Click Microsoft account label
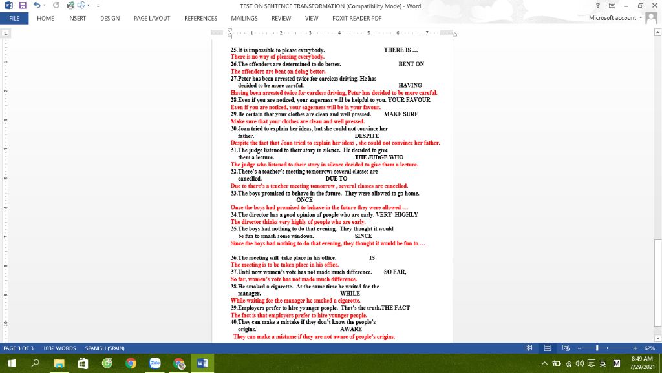Screen dimensions: 662x373 pos(612,17)
